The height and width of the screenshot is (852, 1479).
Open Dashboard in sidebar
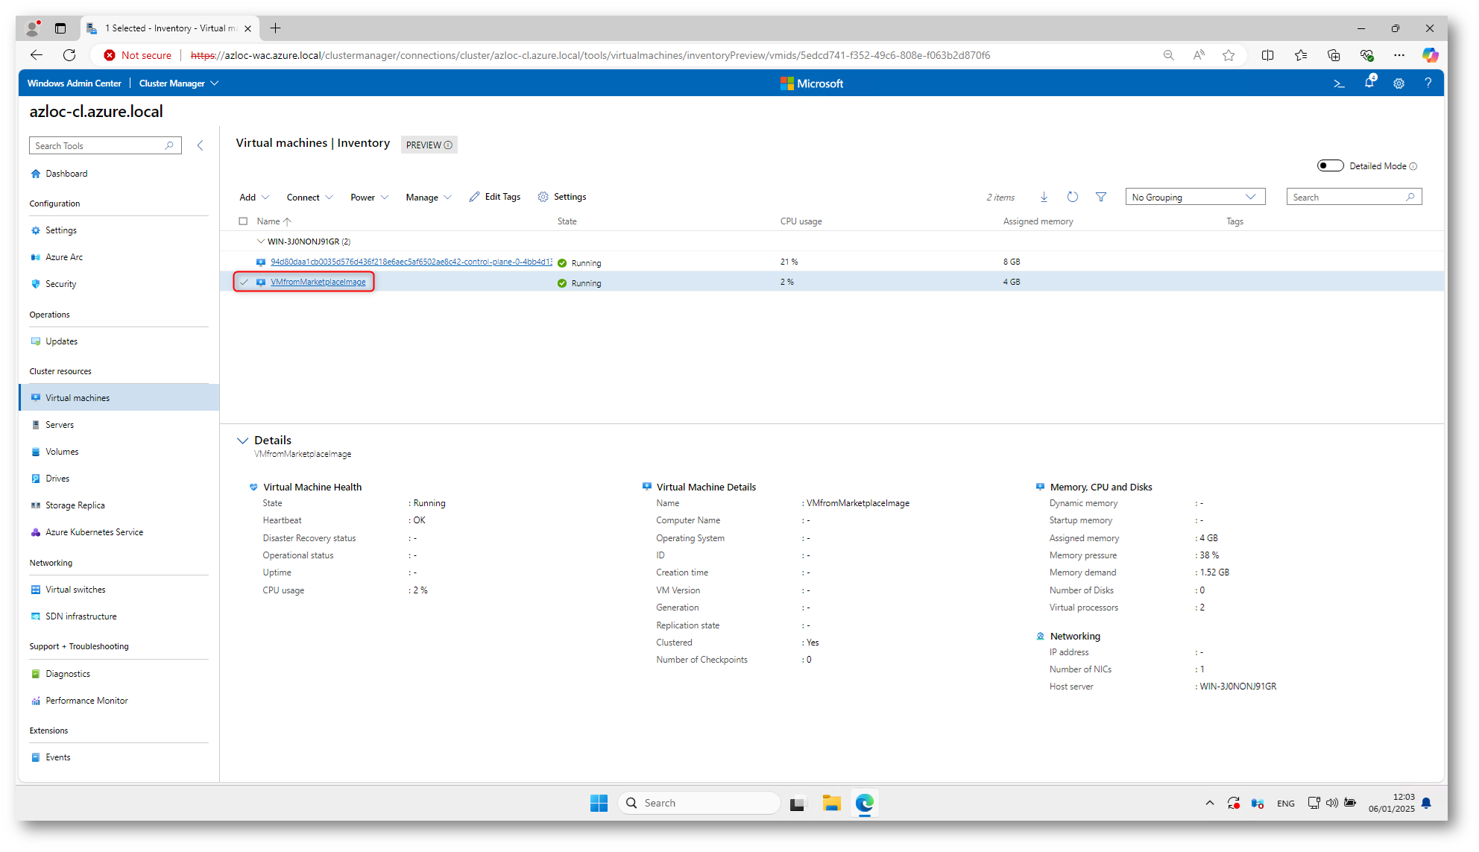66,174
